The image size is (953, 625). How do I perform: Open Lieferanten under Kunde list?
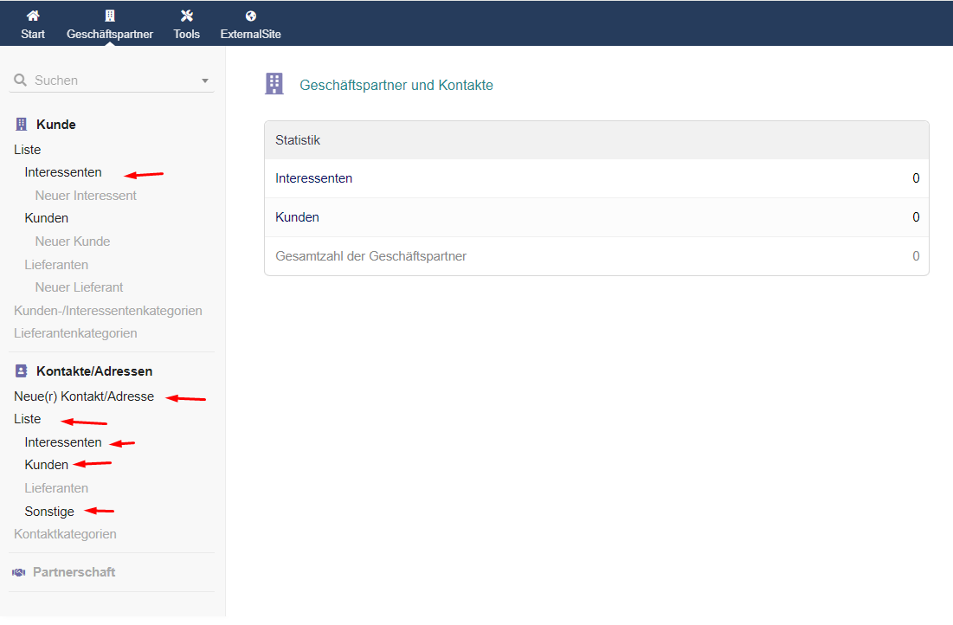coord(56,265)
